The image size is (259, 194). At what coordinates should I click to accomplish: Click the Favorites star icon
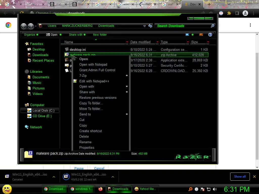pyautogui.click(x=27, y=44)
